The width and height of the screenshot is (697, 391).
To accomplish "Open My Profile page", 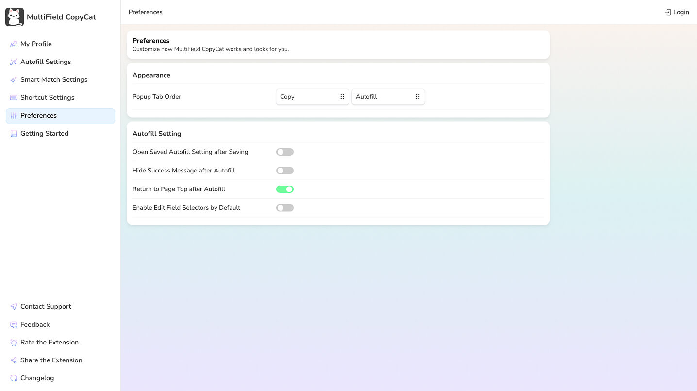I will [60, 44].
